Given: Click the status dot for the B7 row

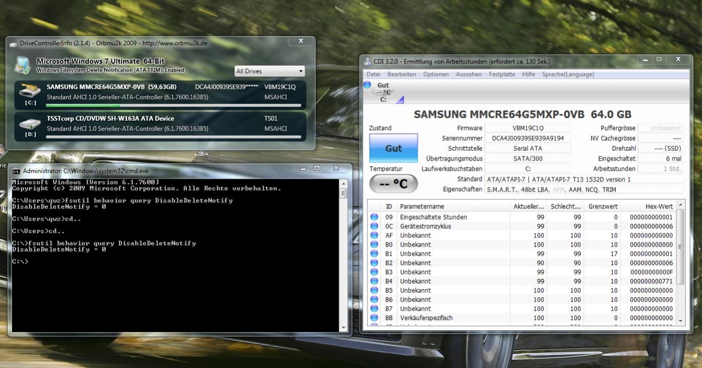Looking at the screenshot, I should 375,309.
